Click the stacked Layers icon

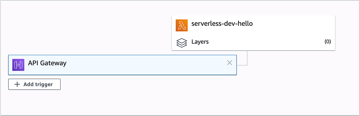pyautogui.click(x=182, y=43)
